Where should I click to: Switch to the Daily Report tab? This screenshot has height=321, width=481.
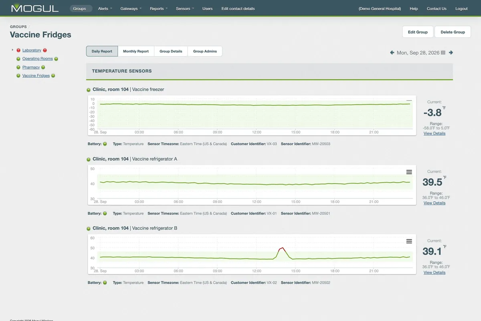[x=102, y=51]
